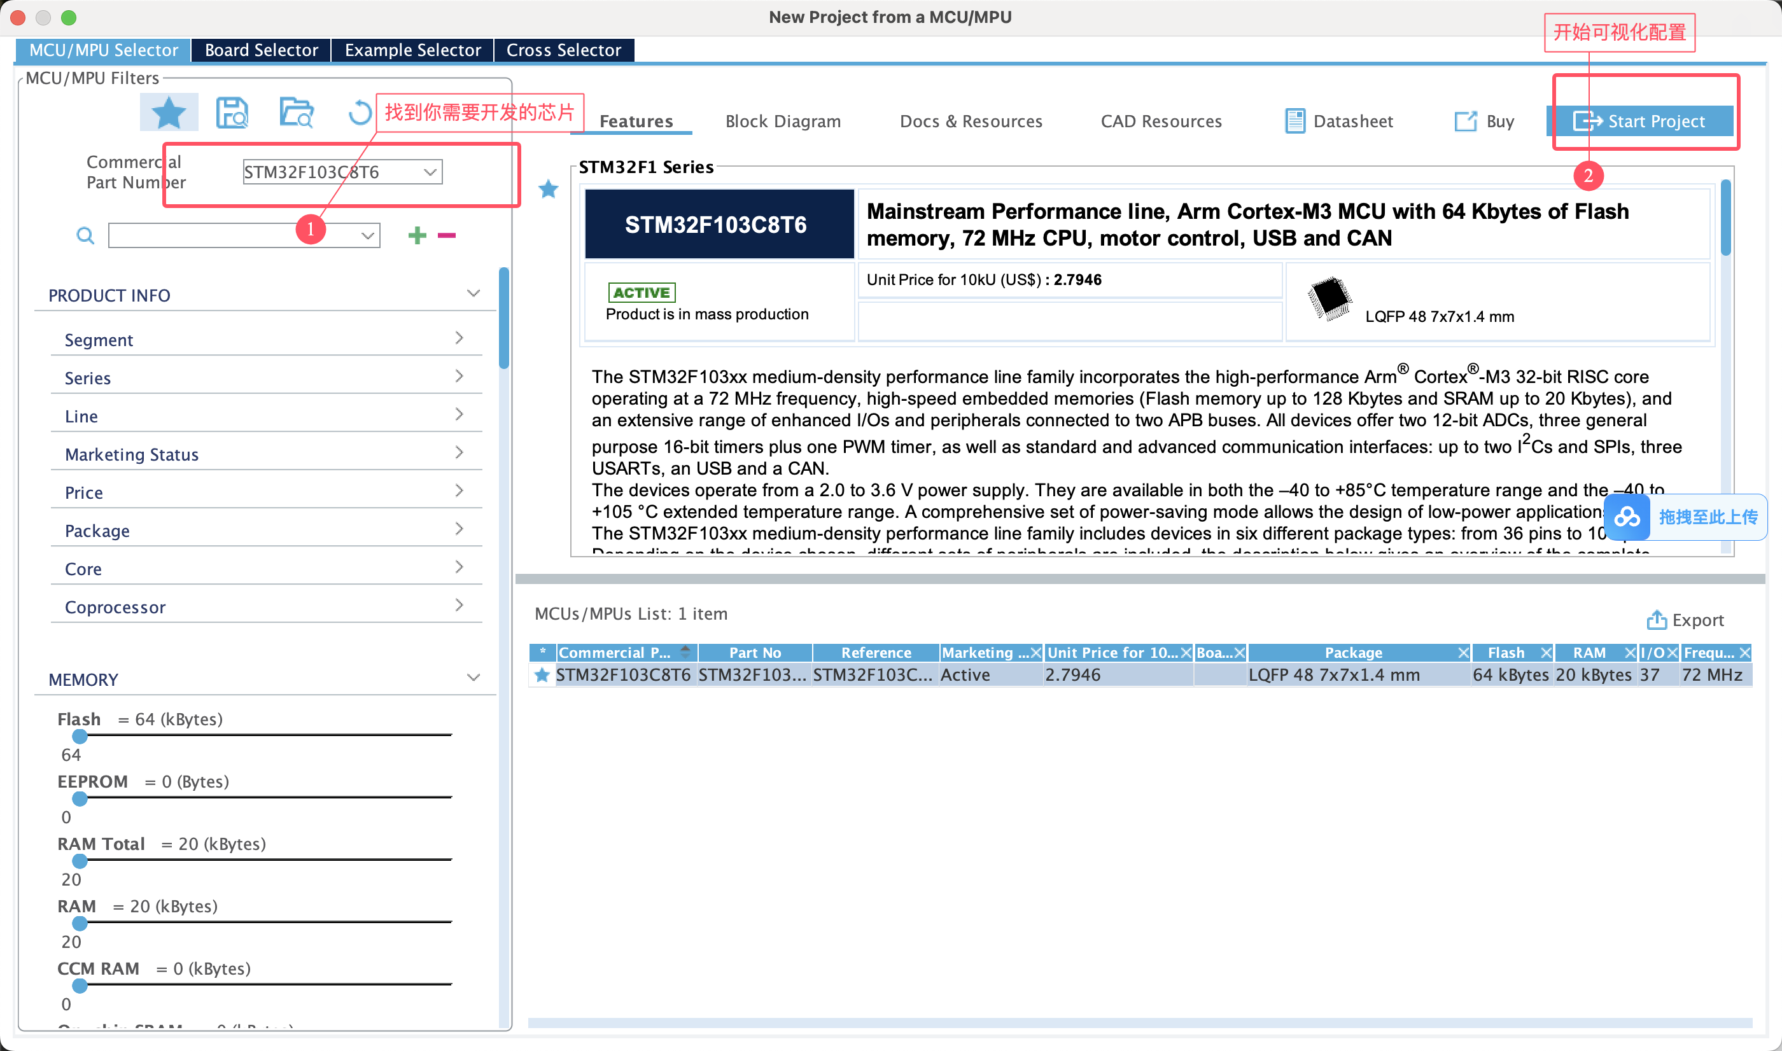Click the Datasheet document icon

1294,121
